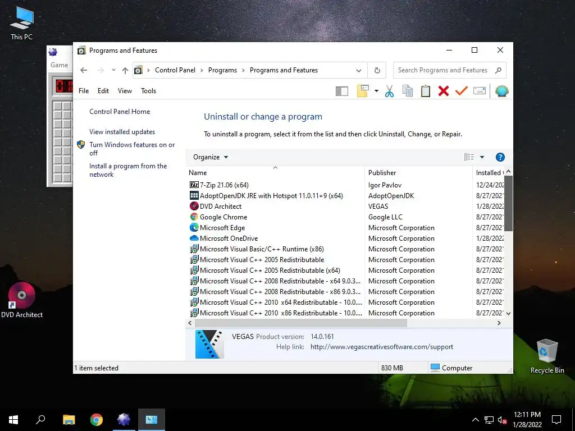Toggle the preview pane layout icon

(342, 91)
